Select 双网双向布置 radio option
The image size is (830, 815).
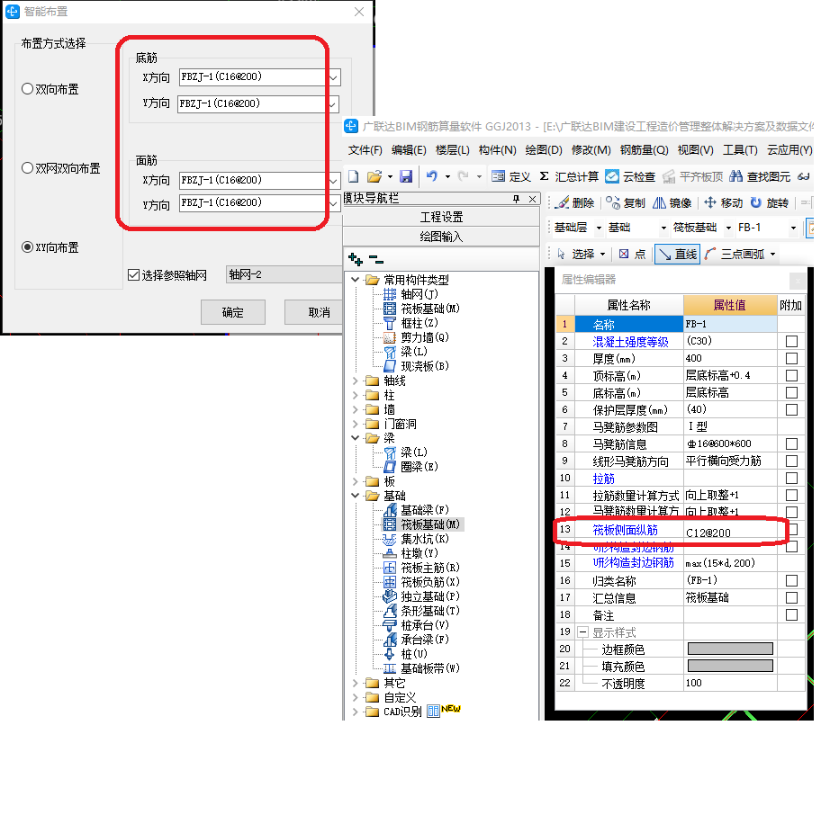pyautogui.click(x=61, y=168)
